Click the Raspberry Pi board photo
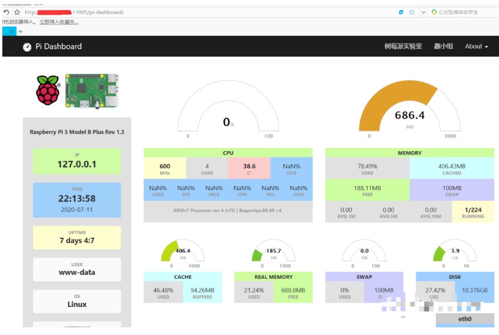The image size is (499, 335). coord(92,91)
